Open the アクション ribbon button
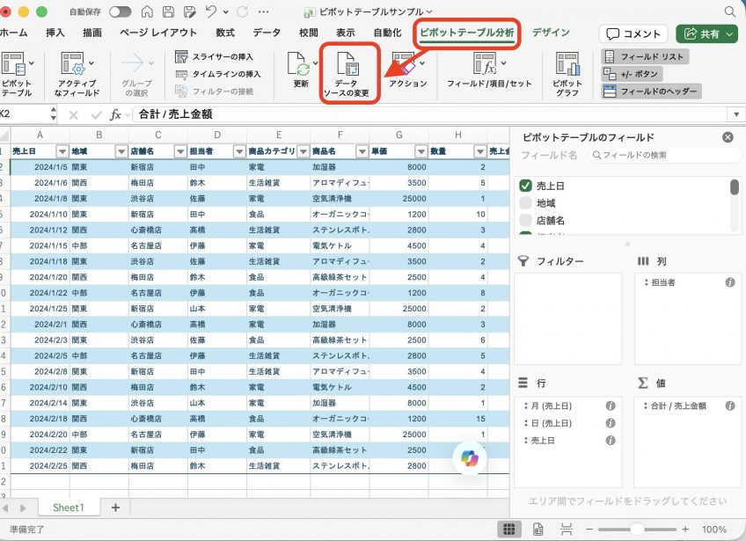Image resolution: width=746 pixels, height=541 pixels. click(407, 70)
